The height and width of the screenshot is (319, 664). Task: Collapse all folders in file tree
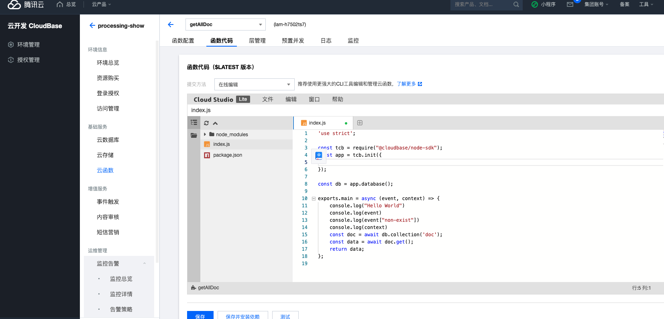click(215, 123)
